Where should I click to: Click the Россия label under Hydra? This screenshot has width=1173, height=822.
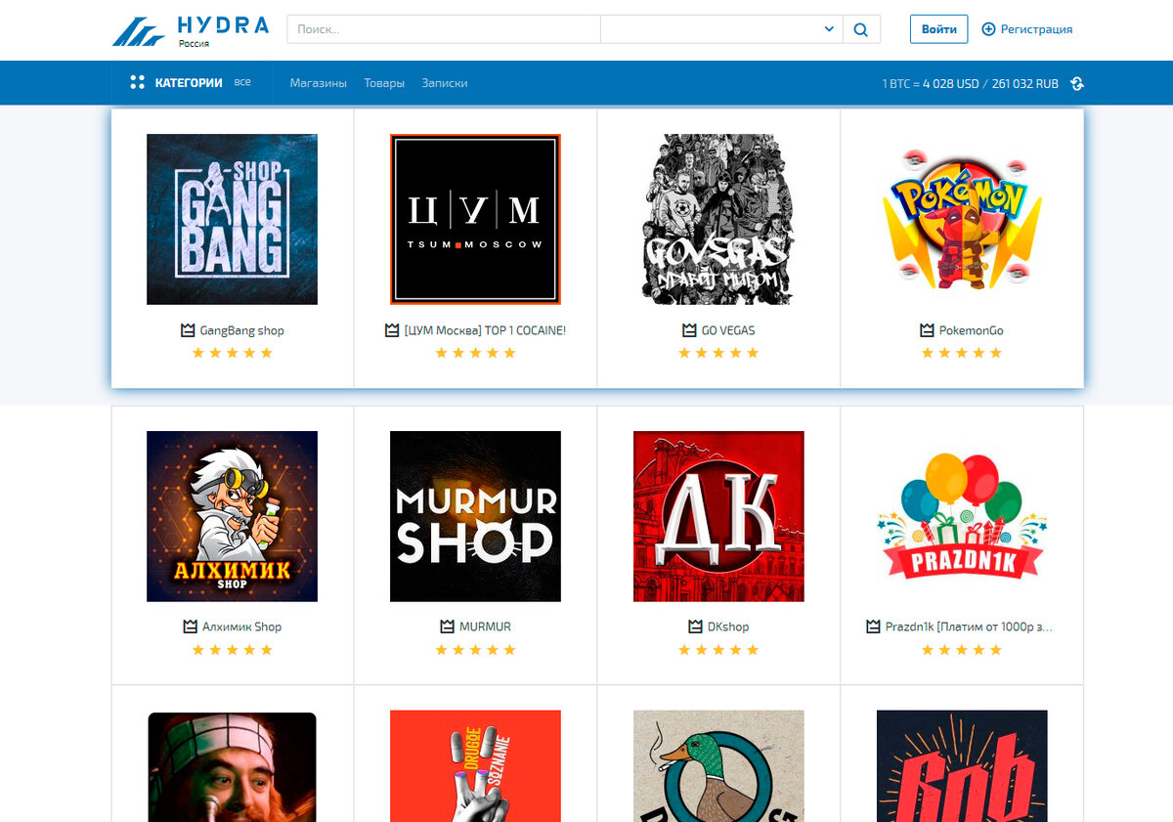(194, 43)
